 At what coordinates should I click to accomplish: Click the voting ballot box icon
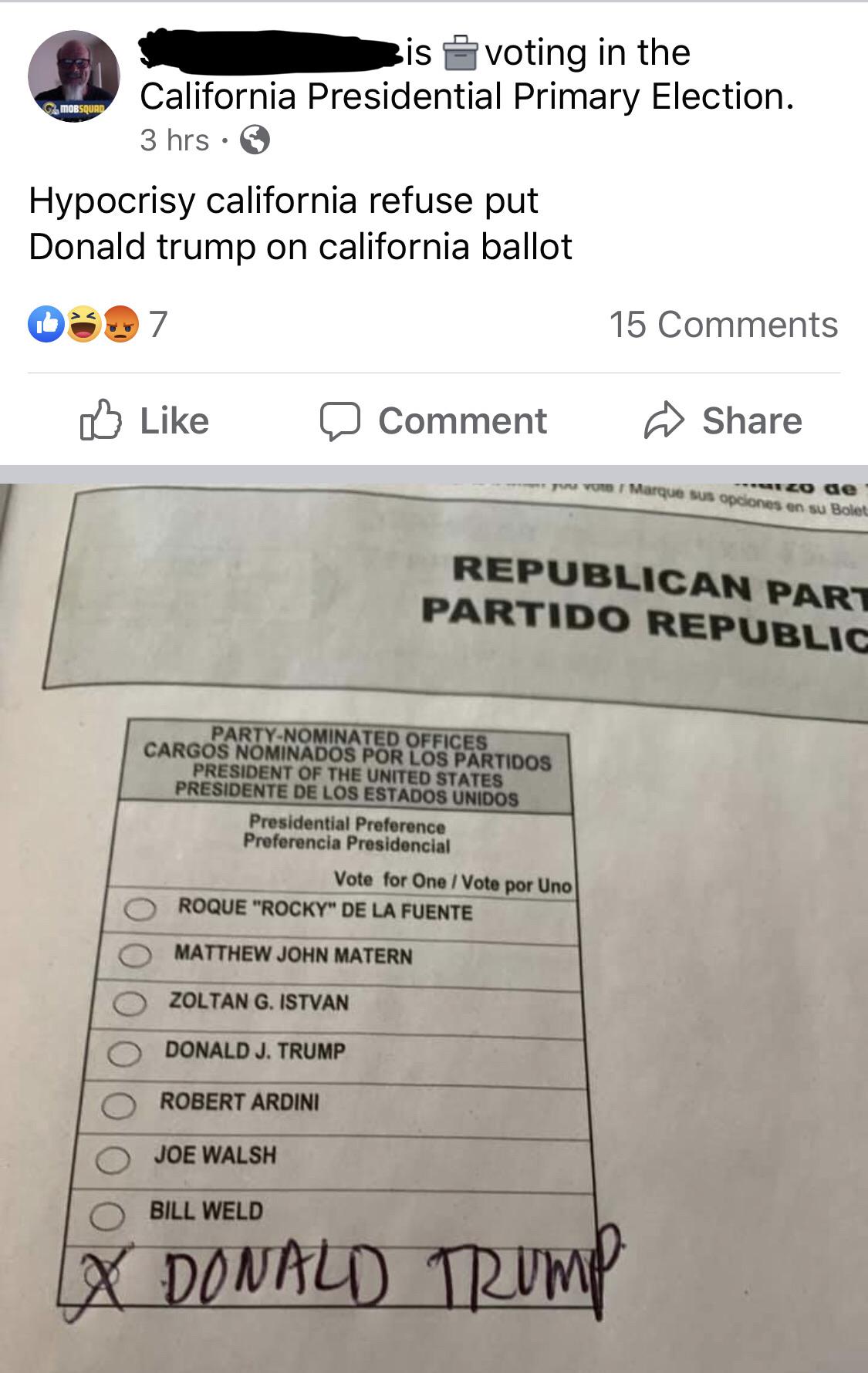[x=461, y=53]
